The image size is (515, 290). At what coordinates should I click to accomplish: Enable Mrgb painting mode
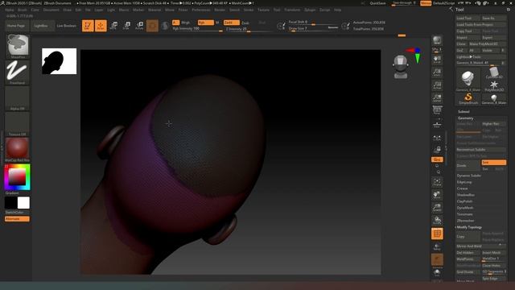(185, 23)
